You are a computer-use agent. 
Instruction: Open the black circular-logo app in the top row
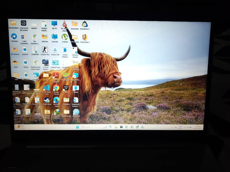[24, 23]
